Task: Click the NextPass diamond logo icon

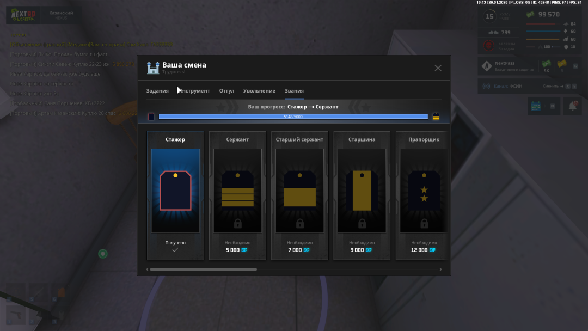Action: coord(486,66)
